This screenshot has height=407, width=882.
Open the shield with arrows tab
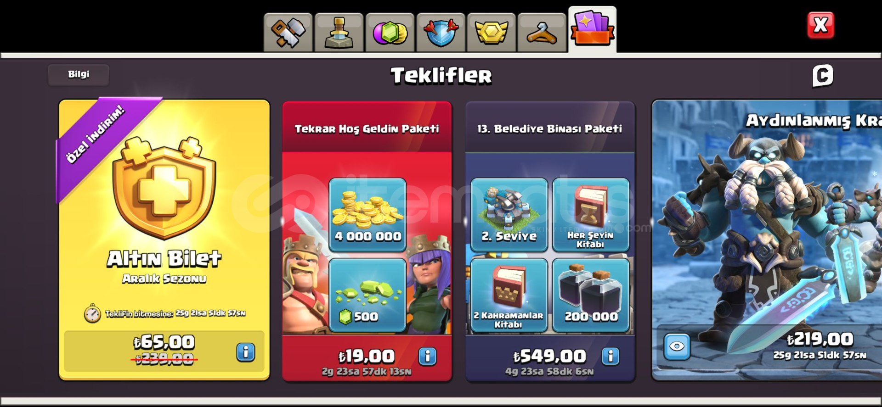pyautogui.click(x=441, y=33)
